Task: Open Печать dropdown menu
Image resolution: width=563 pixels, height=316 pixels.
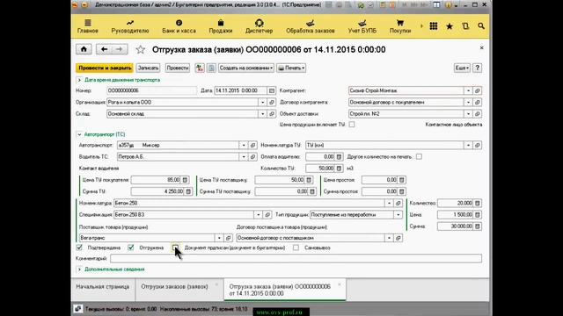Action: tap(291, 68)
